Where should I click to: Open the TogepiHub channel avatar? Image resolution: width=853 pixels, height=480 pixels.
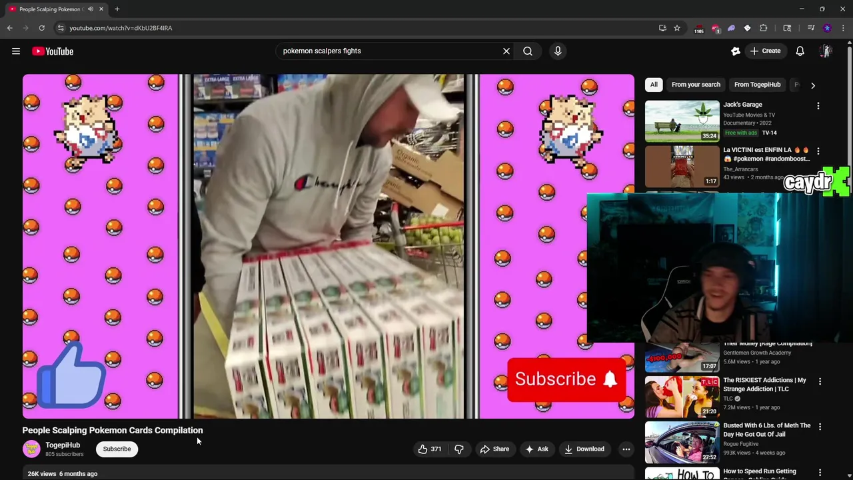31,449
